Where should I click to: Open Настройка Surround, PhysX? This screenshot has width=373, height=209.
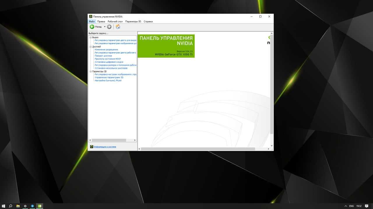[x=108, y=81]
